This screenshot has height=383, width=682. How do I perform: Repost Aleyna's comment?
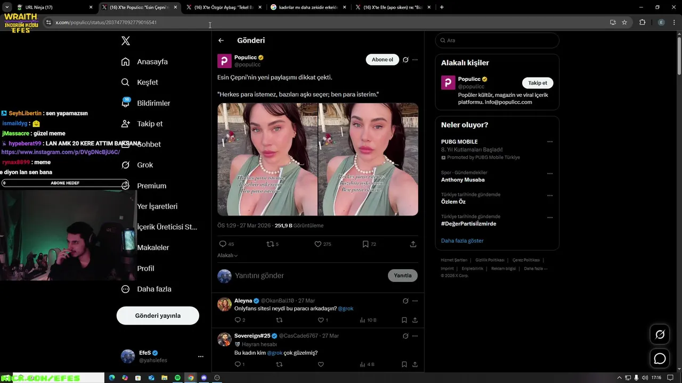[279, 320]
